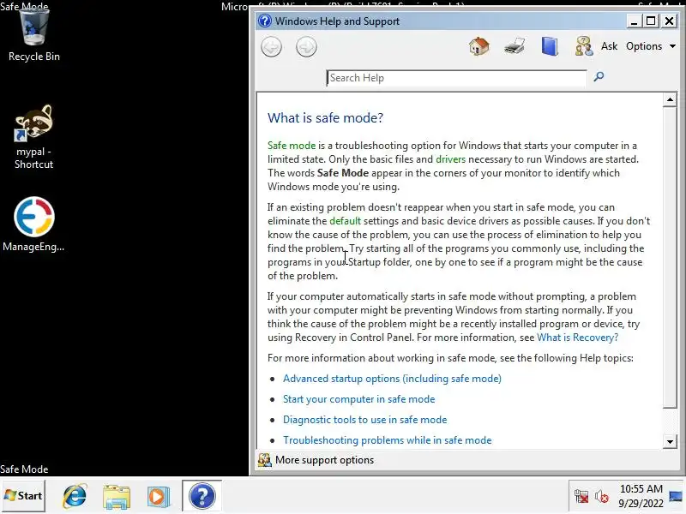686x514 pixels.
Task: Select the ManageEngine desktop icon
Action: coord(34,224)
